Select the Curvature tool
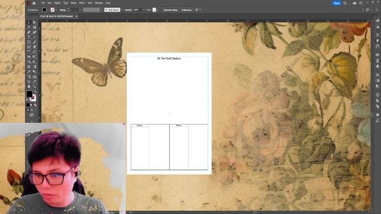Image resolution: width=381 pixels, height=214 pixels. point(35,32)
